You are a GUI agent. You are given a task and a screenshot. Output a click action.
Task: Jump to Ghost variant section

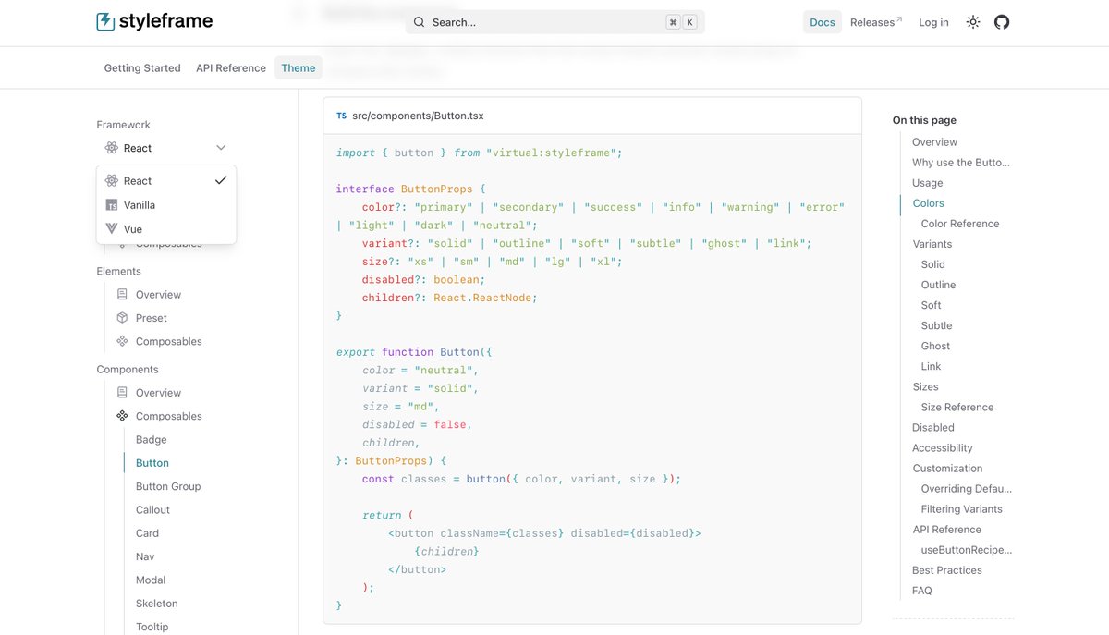coord(935,346)
